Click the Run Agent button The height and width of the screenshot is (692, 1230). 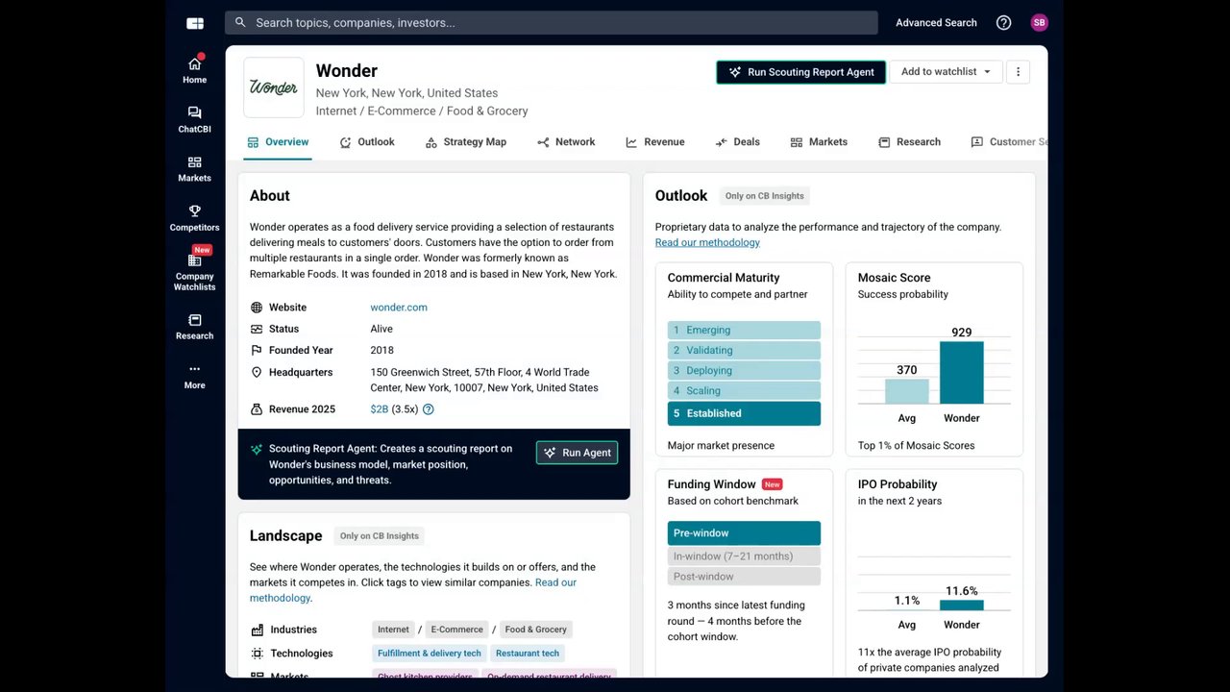pyautogui.click(x=577, y=453)
